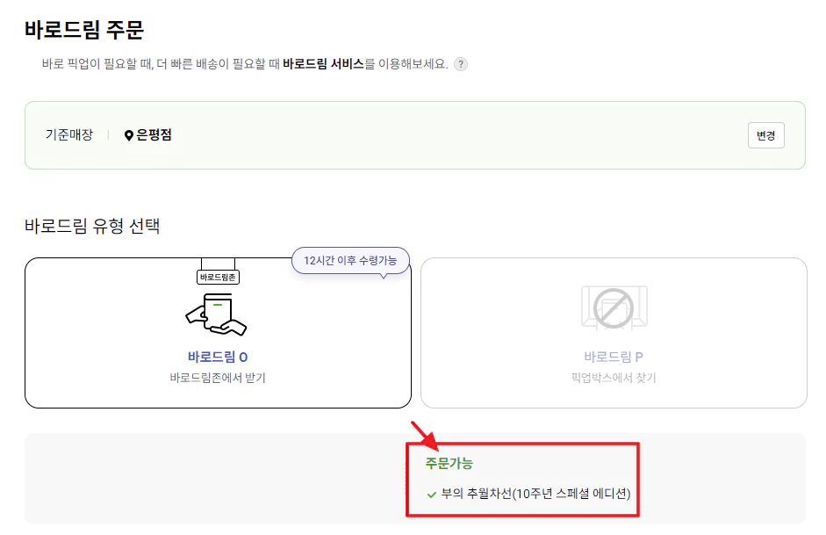The image size is (826, 535).
Task: Select the 바로드림 O pickup option
Action: 217,332
